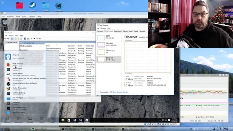Screen dimensions: 233x131
Task: Open Services window Action menu
Action: 11,36
